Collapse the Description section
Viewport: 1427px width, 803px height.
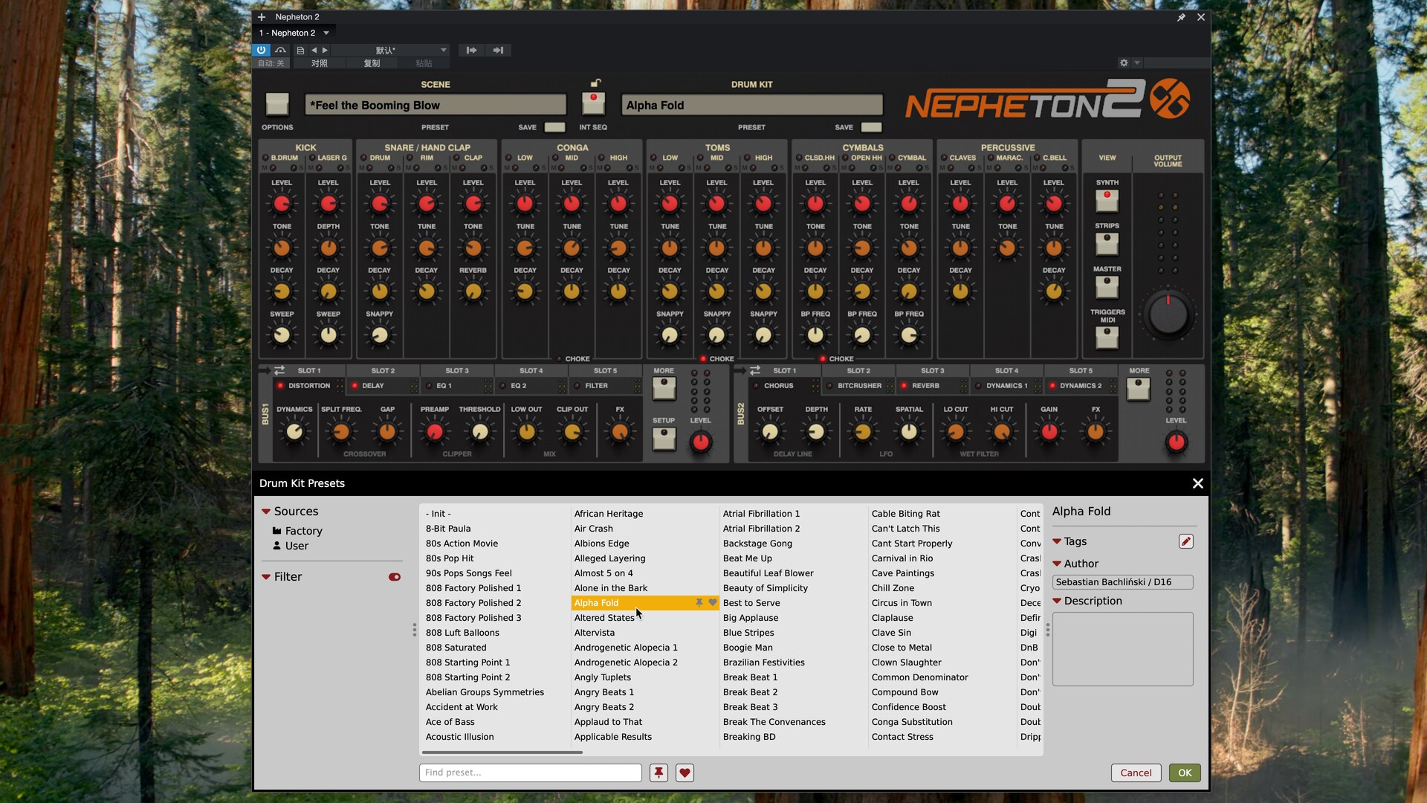pos(1057,601)
